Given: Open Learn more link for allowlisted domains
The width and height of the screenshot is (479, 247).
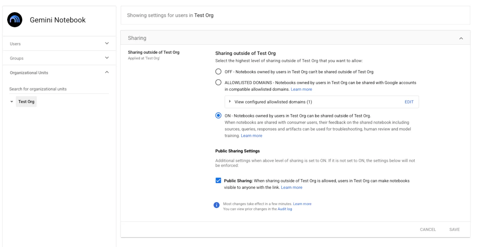Looking at the screenshot, I should tap(301, 89).
